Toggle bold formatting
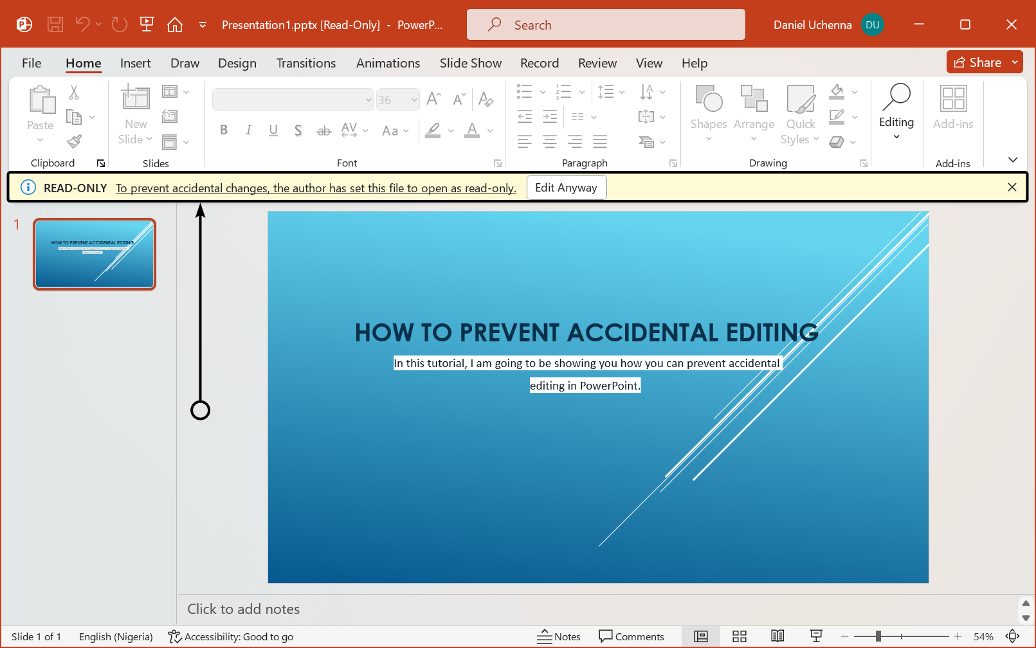1036x648 pixels. point(223,130)
